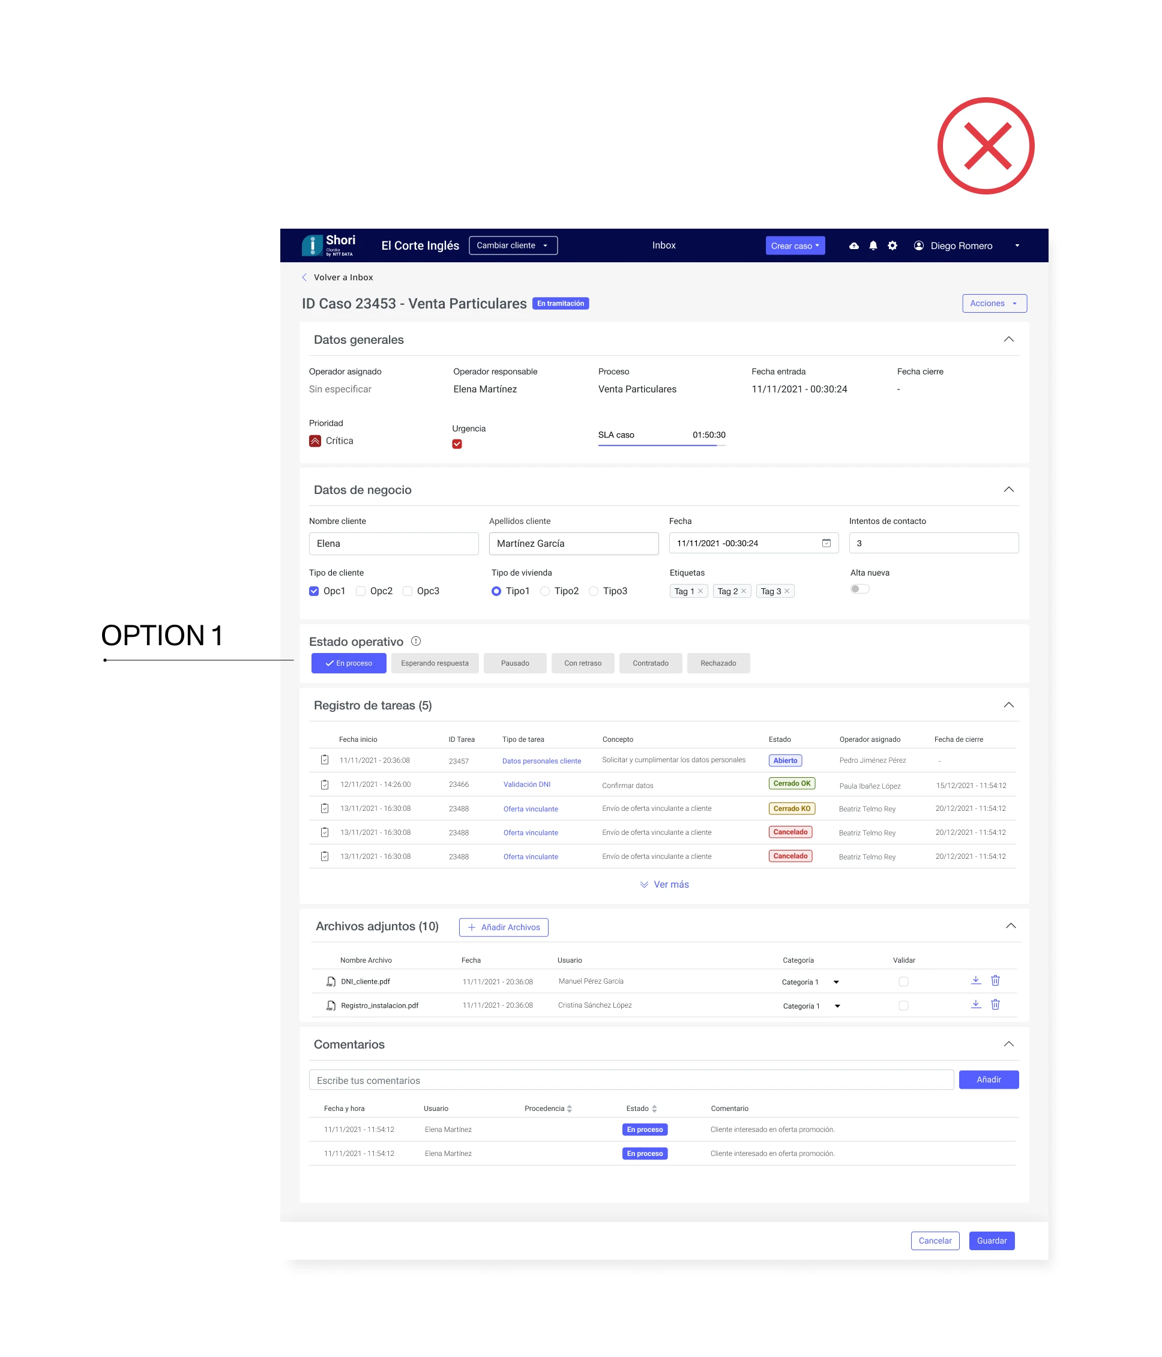The width and height of the screenshot is (1162, 1357).
Task: Remove Tag 1 with its x icon
Action: 700,591
